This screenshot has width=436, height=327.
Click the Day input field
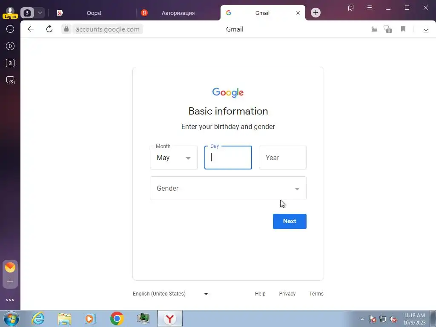click(x=228, y=158)
